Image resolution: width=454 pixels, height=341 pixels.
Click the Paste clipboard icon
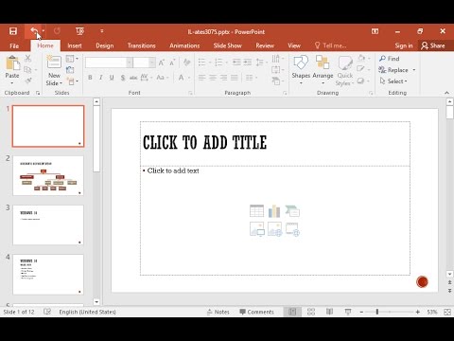[x=12, y=63]
